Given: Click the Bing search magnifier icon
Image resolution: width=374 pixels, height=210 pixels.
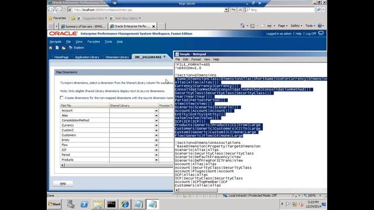Looking at the screenshot, I should point(318,10).
